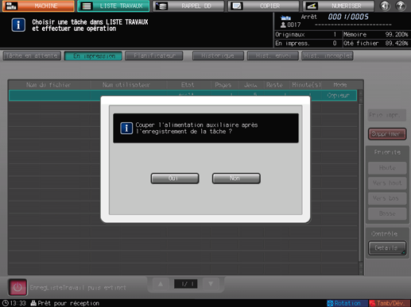This screenshot has height=307, width=411.
Task: Click the Prio impr. button
Action: 387,115
